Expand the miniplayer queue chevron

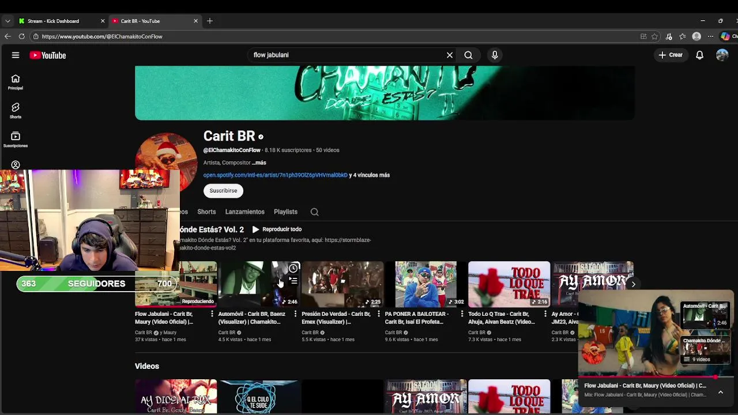click(720, 392)
